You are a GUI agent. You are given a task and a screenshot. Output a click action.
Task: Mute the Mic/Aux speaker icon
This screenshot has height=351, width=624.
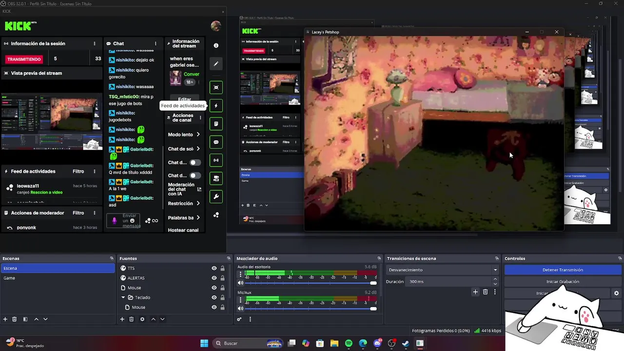240,308
